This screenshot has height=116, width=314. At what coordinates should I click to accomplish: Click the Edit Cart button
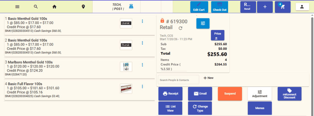pyautogui.click(x=199, y=7)
